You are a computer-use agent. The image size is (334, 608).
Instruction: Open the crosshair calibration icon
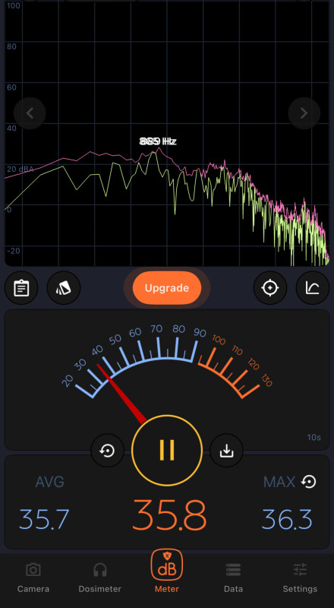[270, 288]
